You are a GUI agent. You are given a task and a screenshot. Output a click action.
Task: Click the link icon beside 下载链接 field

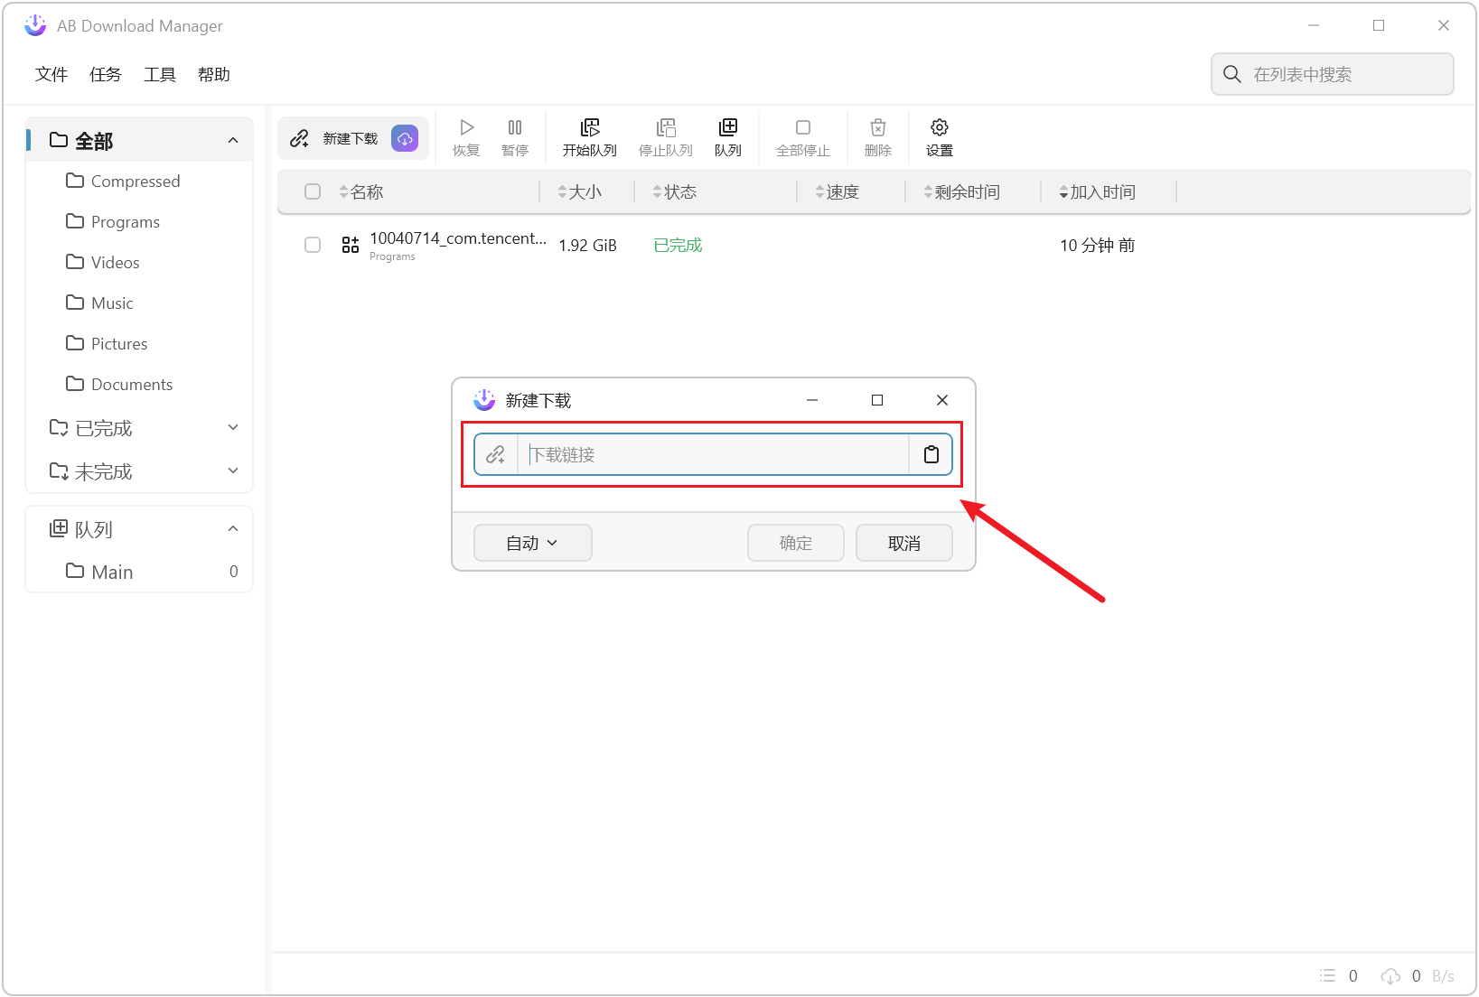pyautogui.click(x=495, y=454)
